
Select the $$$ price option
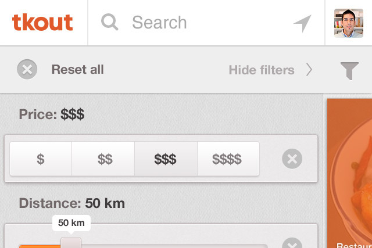[x=166, y=159]
